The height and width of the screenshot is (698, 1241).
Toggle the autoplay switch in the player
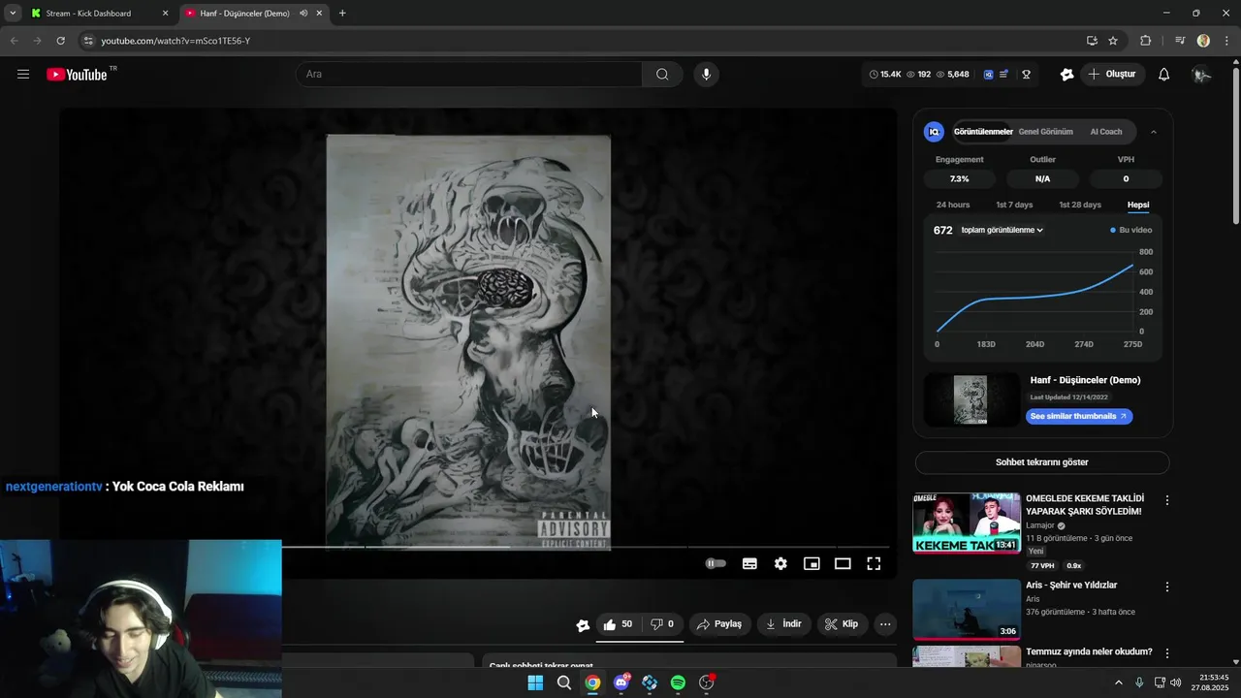point(716,563)
